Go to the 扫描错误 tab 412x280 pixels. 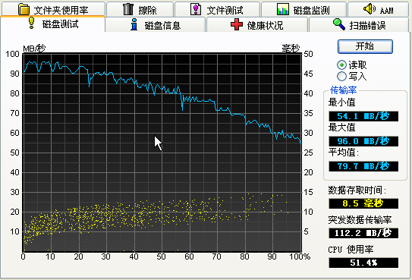point(359,25)
